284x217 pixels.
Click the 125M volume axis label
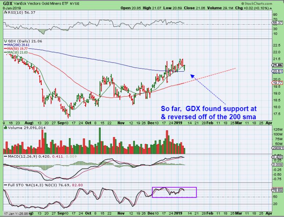tap(278, 130)
